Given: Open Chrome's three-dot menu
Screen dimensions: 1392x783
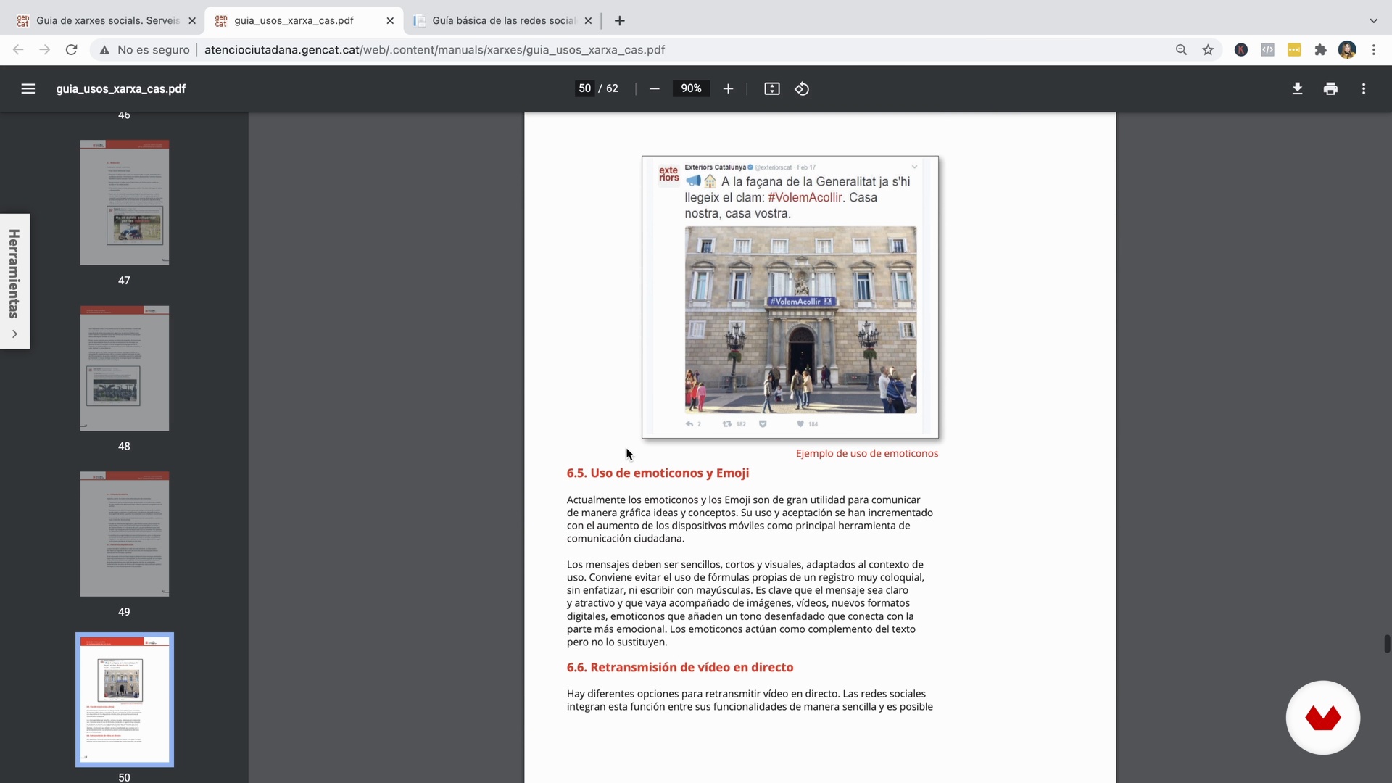Looking at the screenshot, I should [x=1374, y=50].
